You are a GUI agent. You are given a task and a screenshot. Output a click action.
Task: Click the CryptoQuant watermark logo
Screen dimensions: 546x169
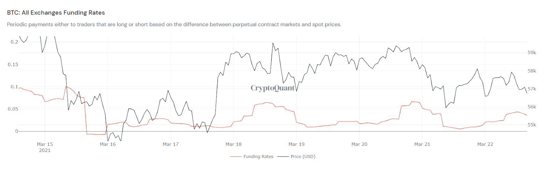(273, 88)
